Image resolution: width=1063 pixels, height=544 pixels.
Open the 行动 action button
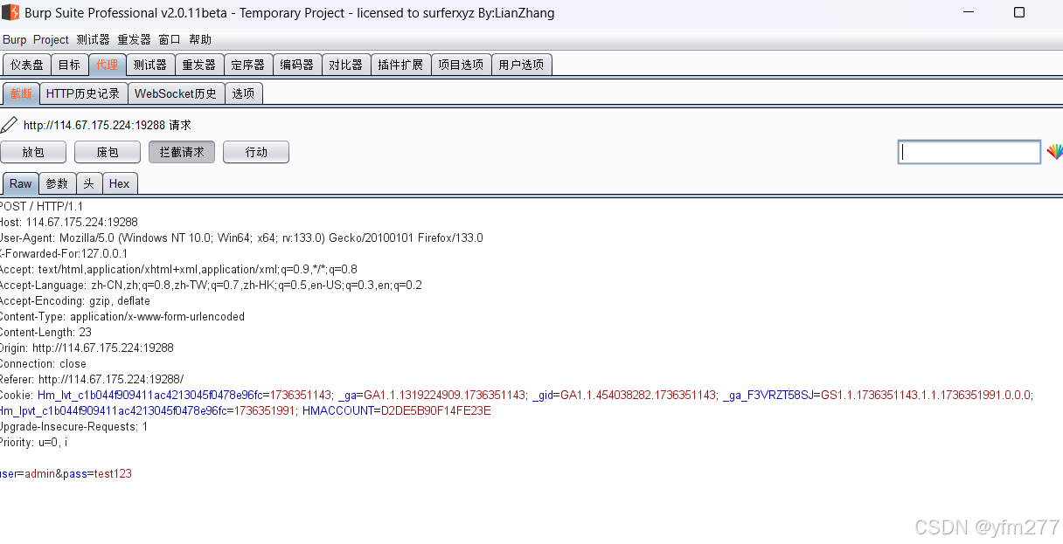point(256,152)
